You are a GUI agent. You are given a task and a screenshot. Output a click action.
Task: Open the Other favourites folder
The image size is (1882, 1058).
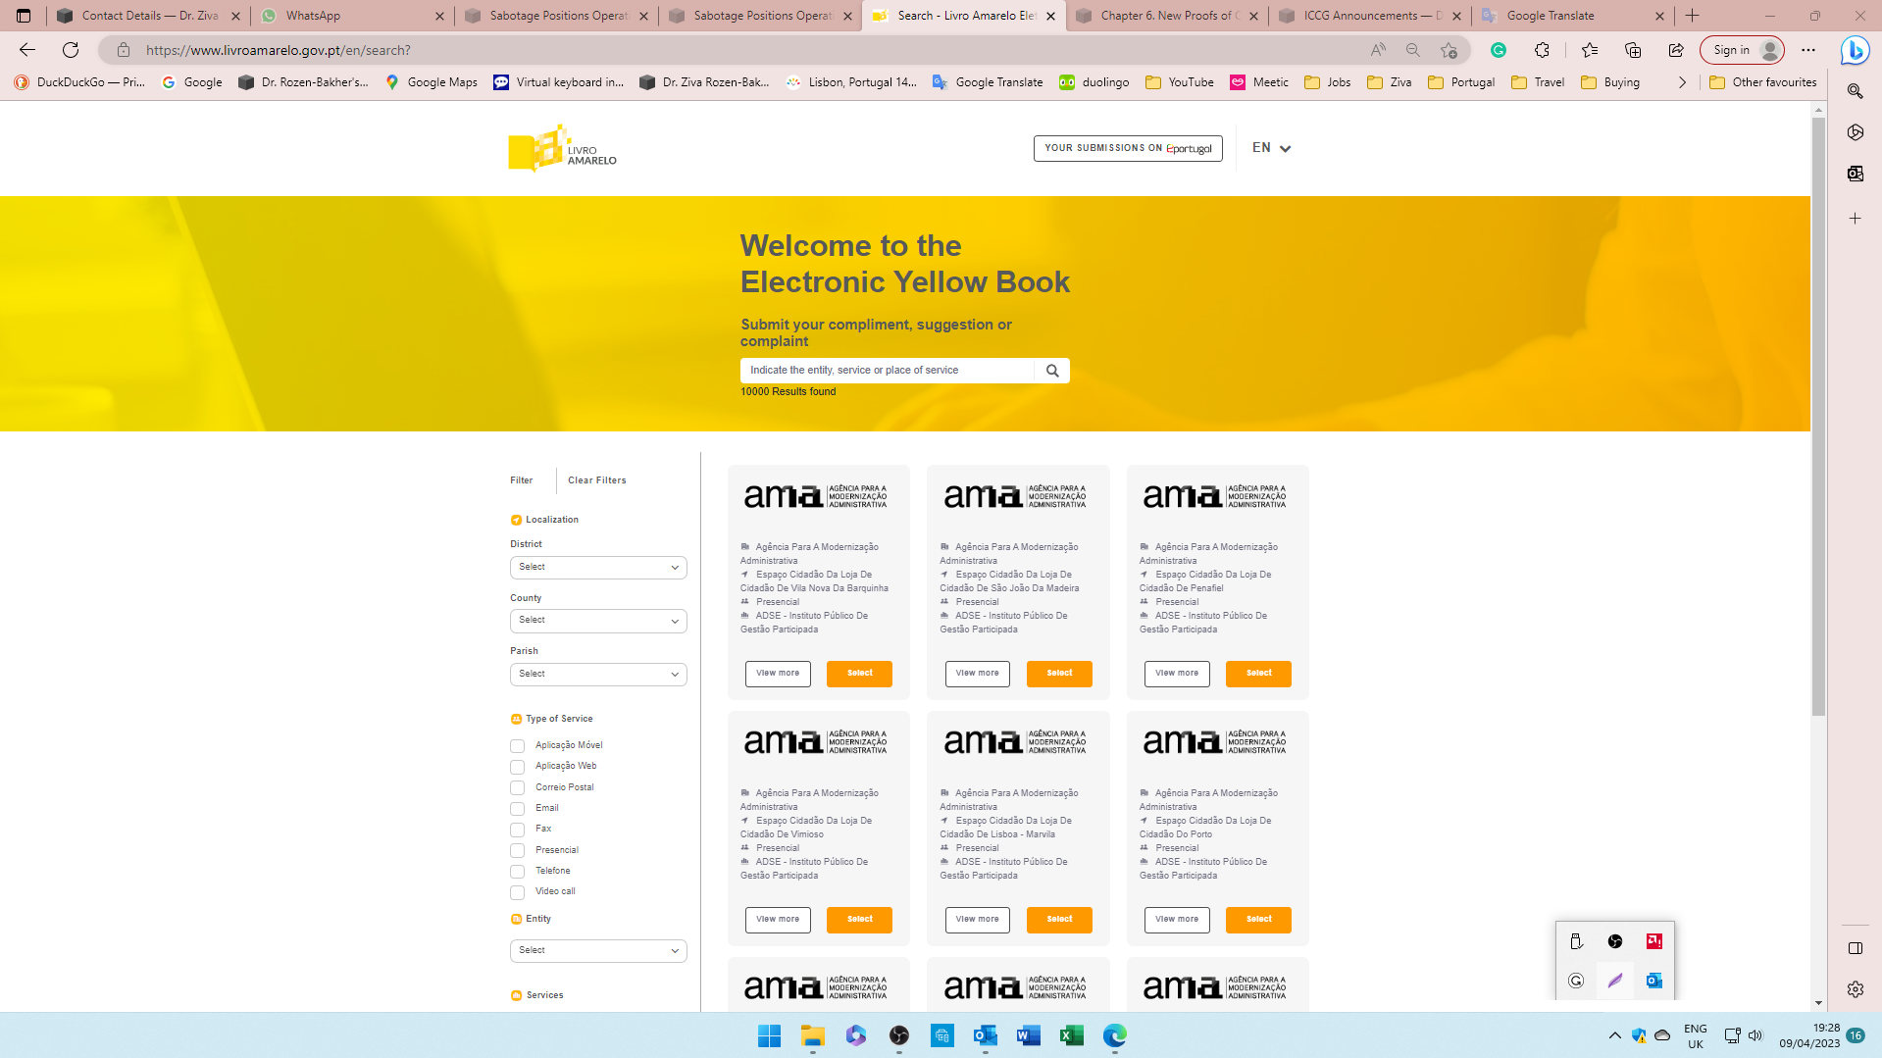click(x=1763, y=82)
